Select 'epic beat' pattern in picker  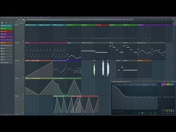click(x=7, y=31)
